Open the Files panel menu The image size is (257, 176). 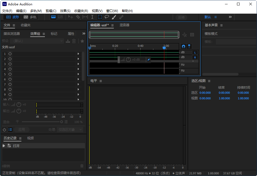click(14, 25)
